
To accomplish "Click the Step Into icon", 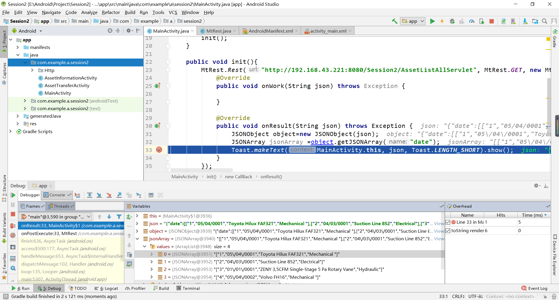I will [99, 195].
